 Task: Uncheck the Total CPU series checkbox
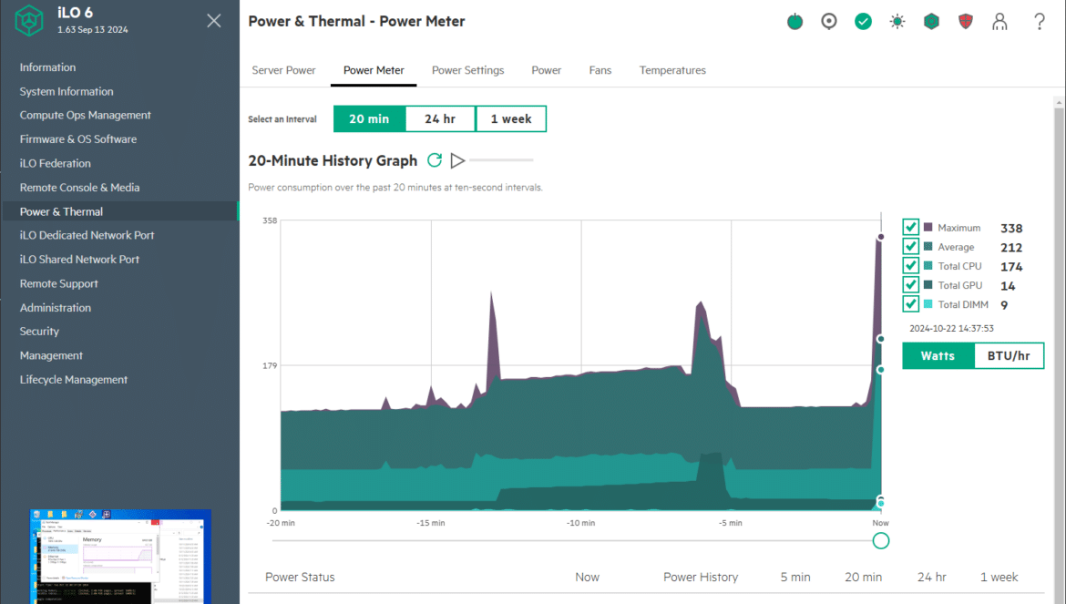910,265
